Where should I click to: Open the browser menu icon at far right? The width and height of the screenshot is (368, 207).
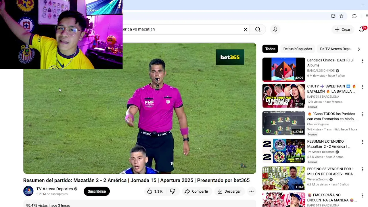tap(367, 16)
